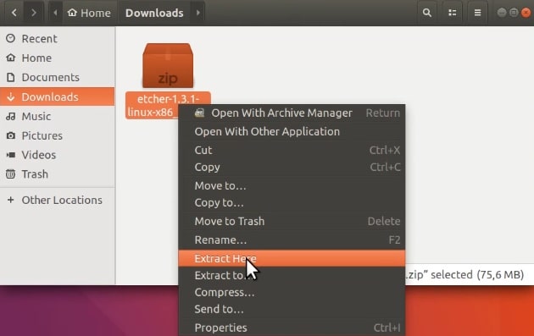Open the search magnifier icon
The height and width of the screenshot is (336, 534).
(x=426, y=13)
